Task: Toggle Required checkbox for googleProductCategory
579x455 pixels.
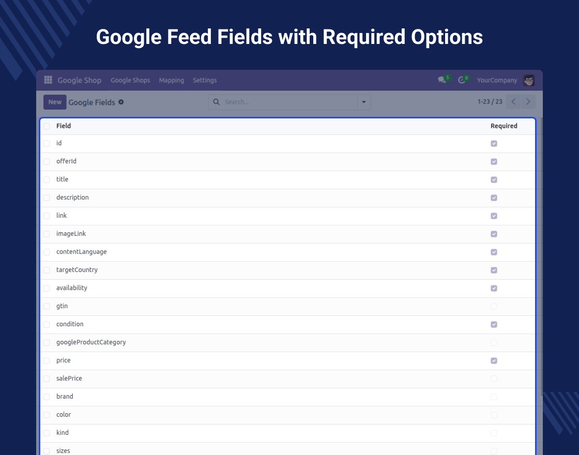Action: coord(494,343)
